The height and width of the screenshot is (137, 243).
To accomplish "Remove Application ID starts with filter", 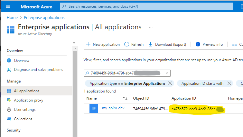I will point(229,83).
